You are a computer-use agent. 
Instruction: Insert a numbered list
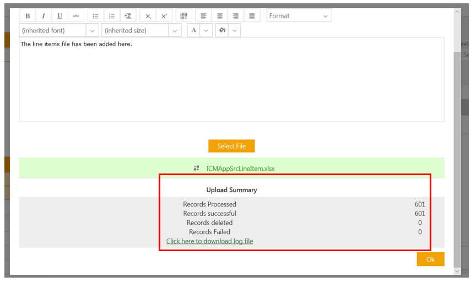coord(112,16)
